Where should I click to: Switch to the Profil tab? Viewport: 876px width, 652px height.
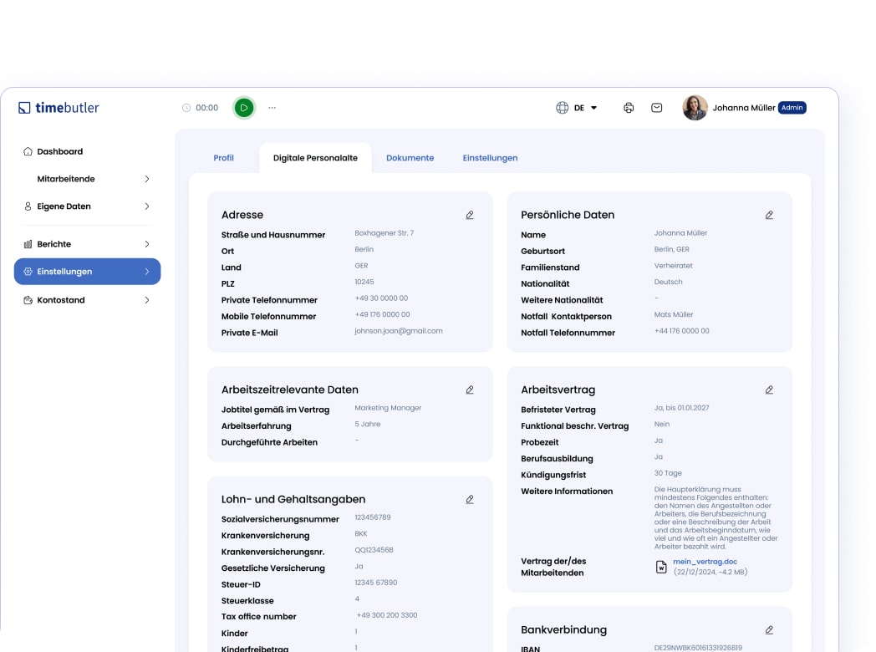click(223, 158)
